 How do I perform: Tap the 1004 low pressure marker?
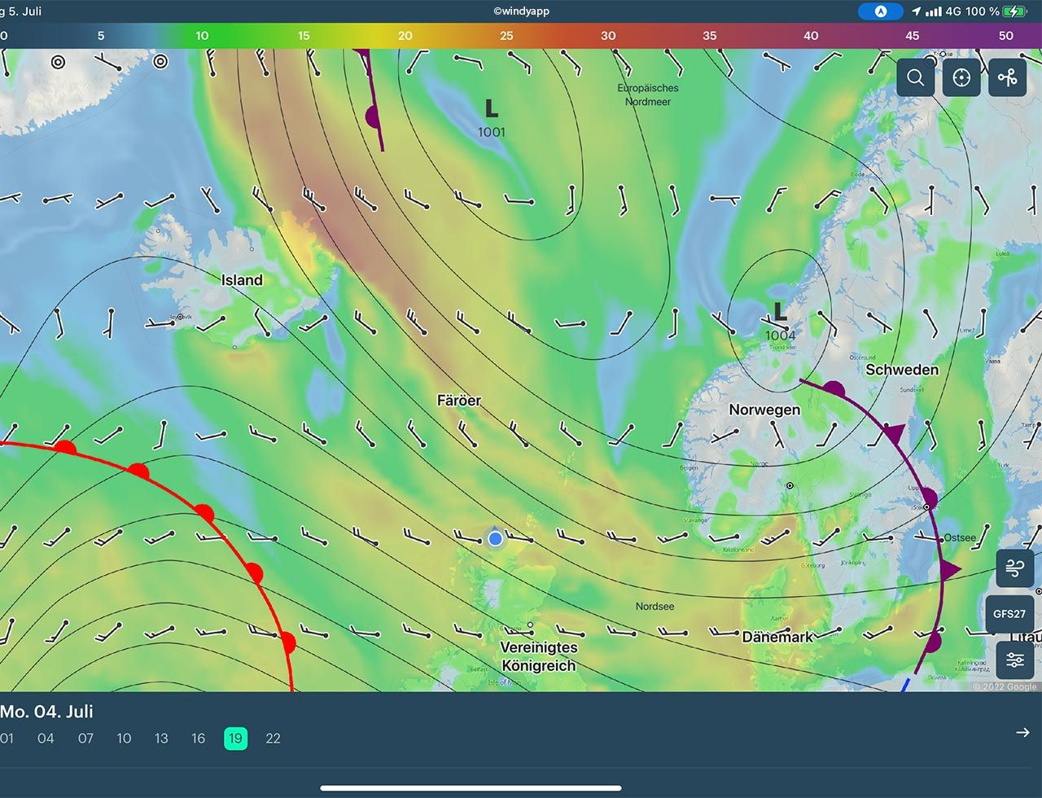[x=780, y=321]
